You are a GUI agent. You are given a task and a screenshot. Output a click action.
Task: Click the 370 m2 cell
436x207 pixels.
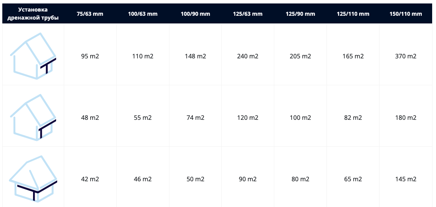[406, 56]
